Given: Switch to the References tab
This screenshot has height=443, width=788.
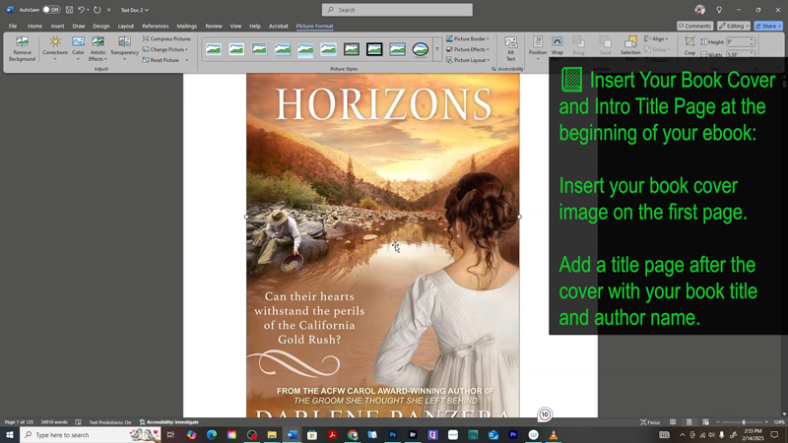Looking at the screenshot, I should (156, 27).
